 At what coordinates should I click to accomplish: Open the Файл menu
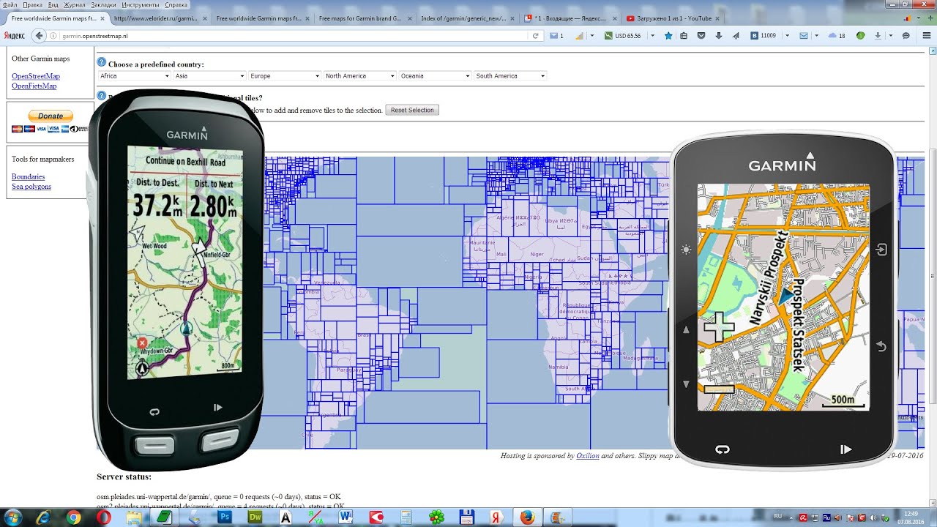pos(10,4)
